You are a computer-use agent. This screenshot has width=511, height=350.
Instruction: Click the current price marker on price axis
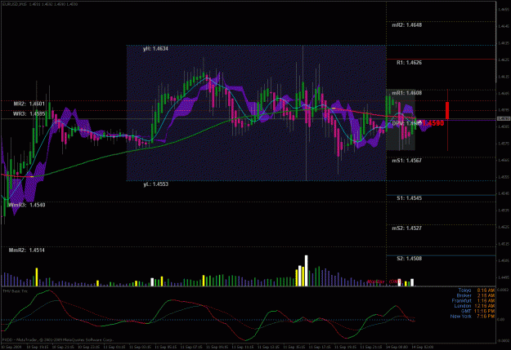coord(504,119)
